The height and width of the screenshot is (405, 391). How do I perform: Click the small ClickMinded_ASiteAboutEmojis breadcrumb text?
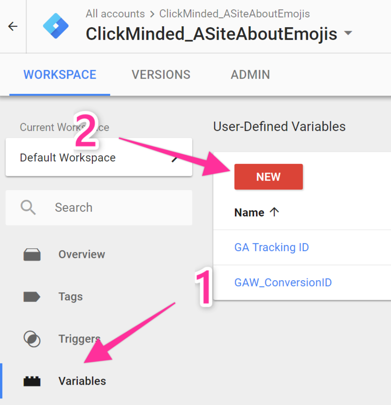[x=234, y=14]
